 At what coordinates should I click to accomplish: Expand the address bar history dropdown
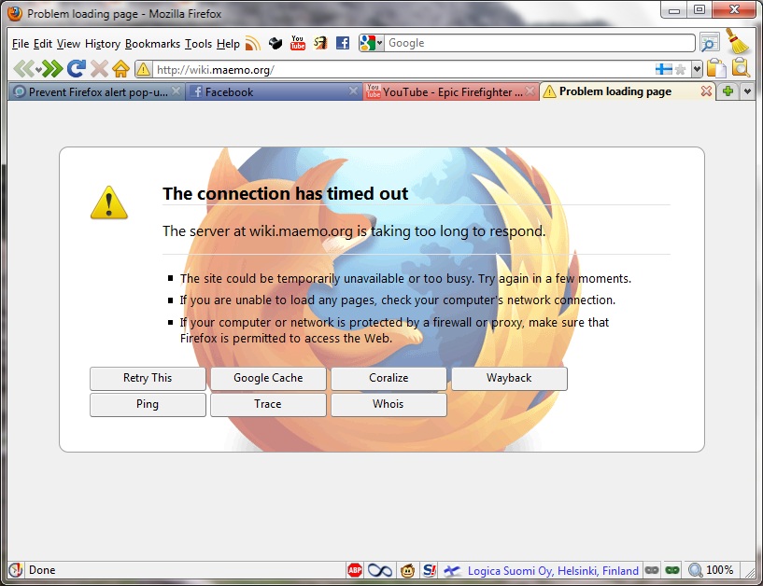pos(697,69)
